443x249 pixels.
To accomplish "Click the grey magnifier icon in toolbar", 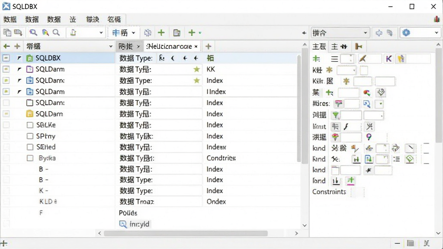I will tap(56, 33).
